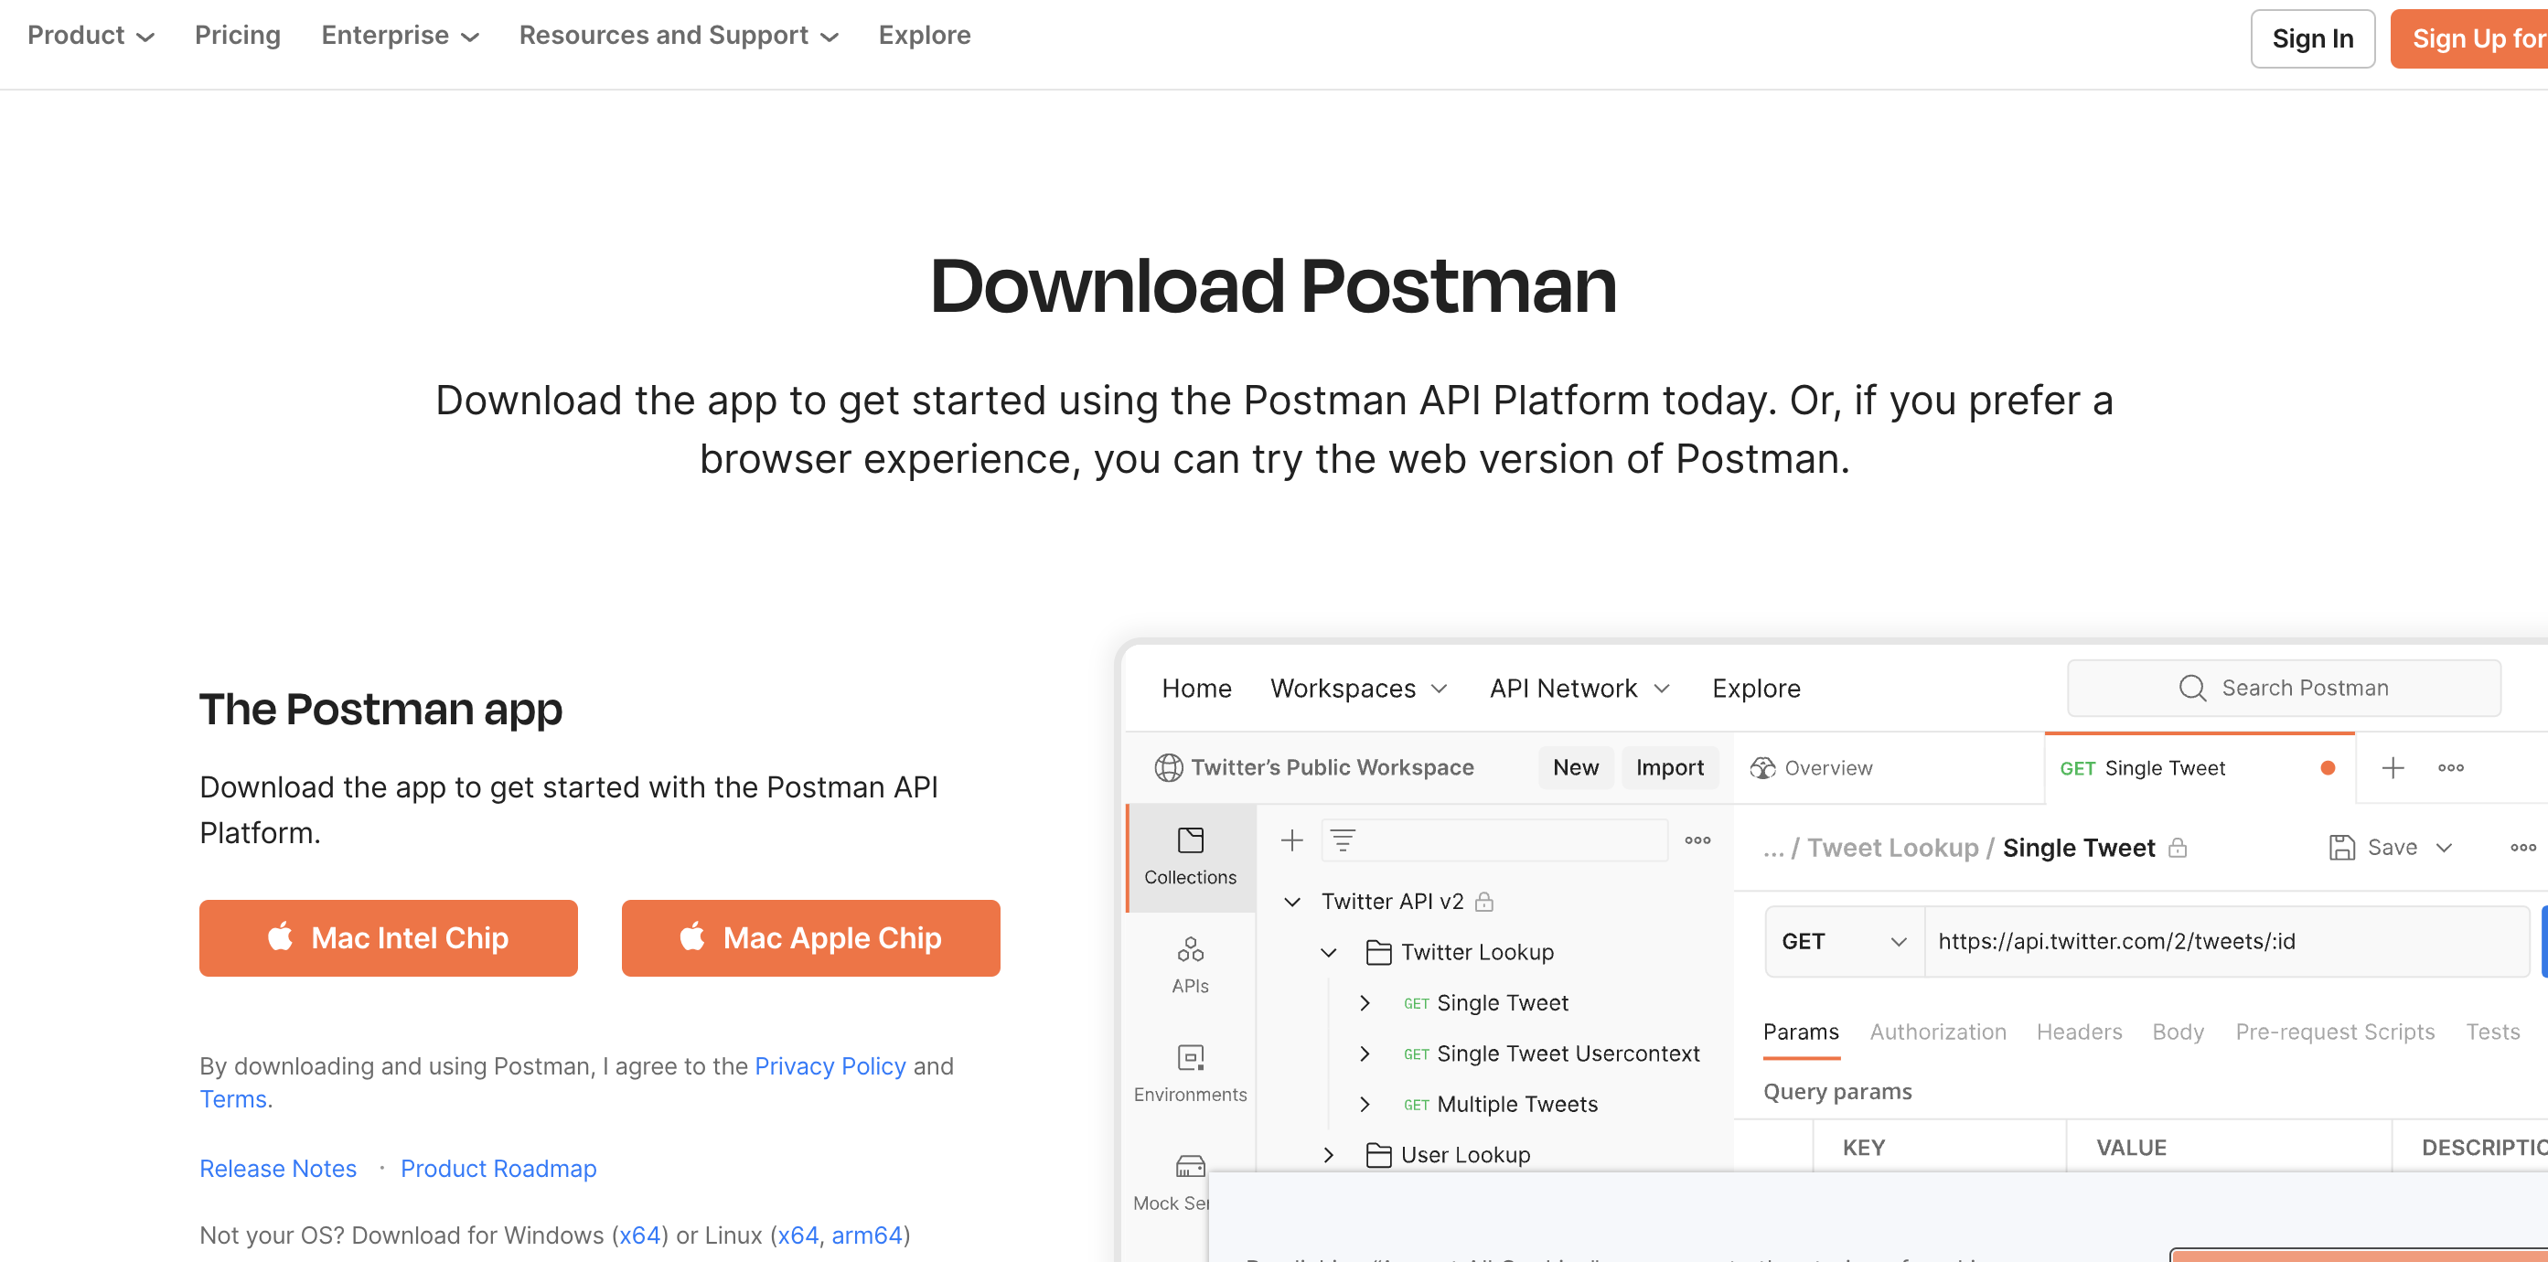Collapse the Twitter Lookup folder
The image size is (2548, 1262).
coord(1328,952)
